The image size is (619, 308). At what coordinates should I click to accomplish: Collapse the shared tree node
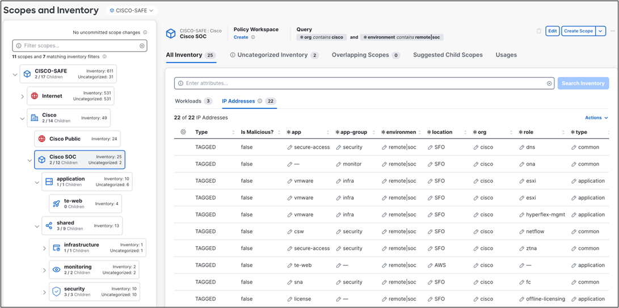click(37, 227)
